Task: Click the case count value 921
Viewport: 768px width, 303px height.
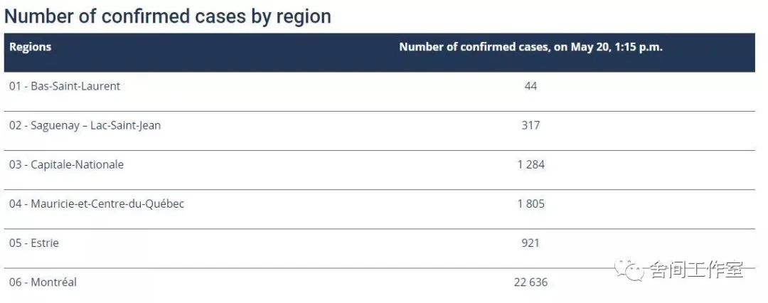Action: [x=530, y=243]
